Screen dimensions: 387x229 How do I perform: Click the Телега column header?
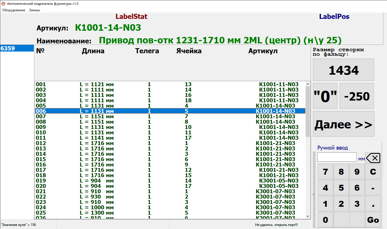(x=147, y=51)
